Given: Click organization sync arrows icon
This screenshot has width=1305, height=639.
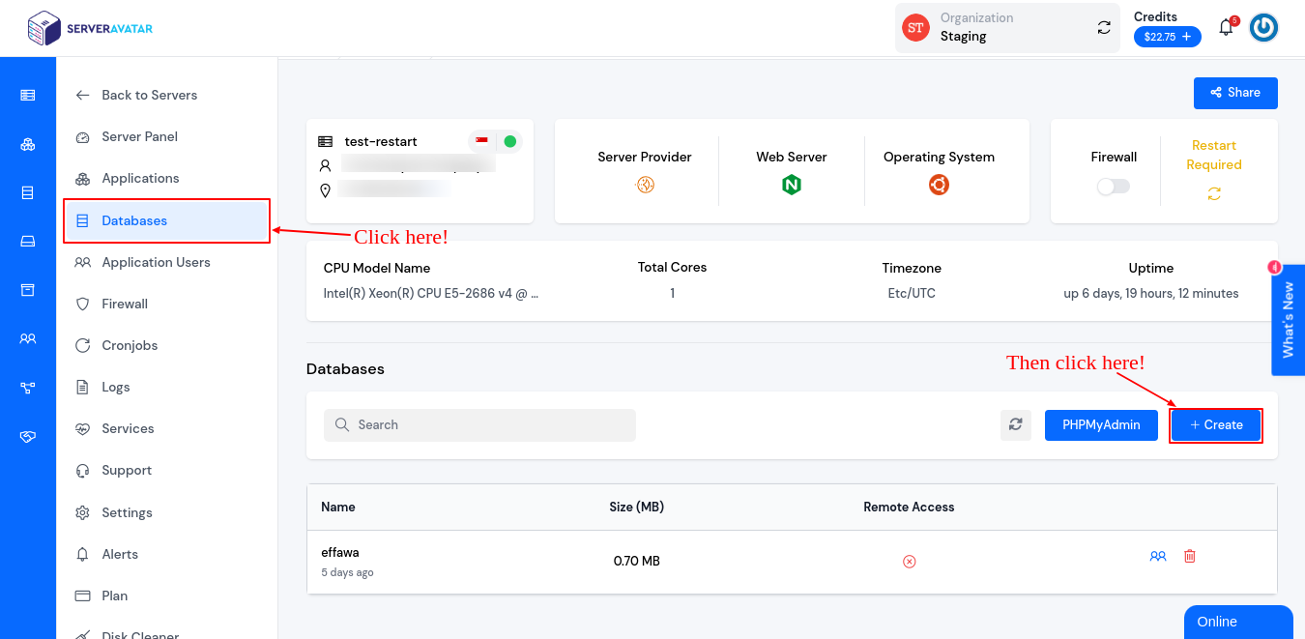Looking at the screenshot, I should click(x=1104, y=27).
